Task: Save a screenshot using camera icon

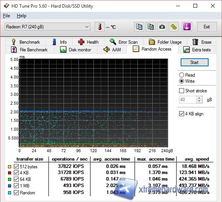Action: point(162,27)
